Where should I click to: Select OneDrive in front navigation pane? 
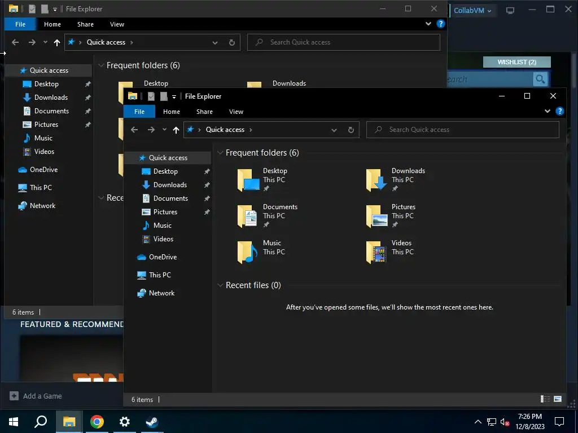click(x=163, y=257)
